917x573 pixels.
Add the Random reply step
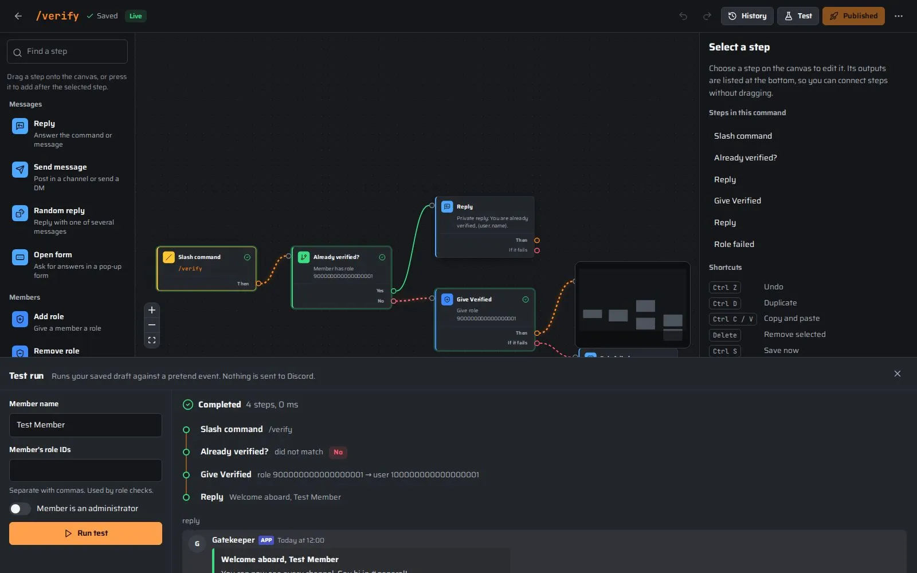[67, 221]
